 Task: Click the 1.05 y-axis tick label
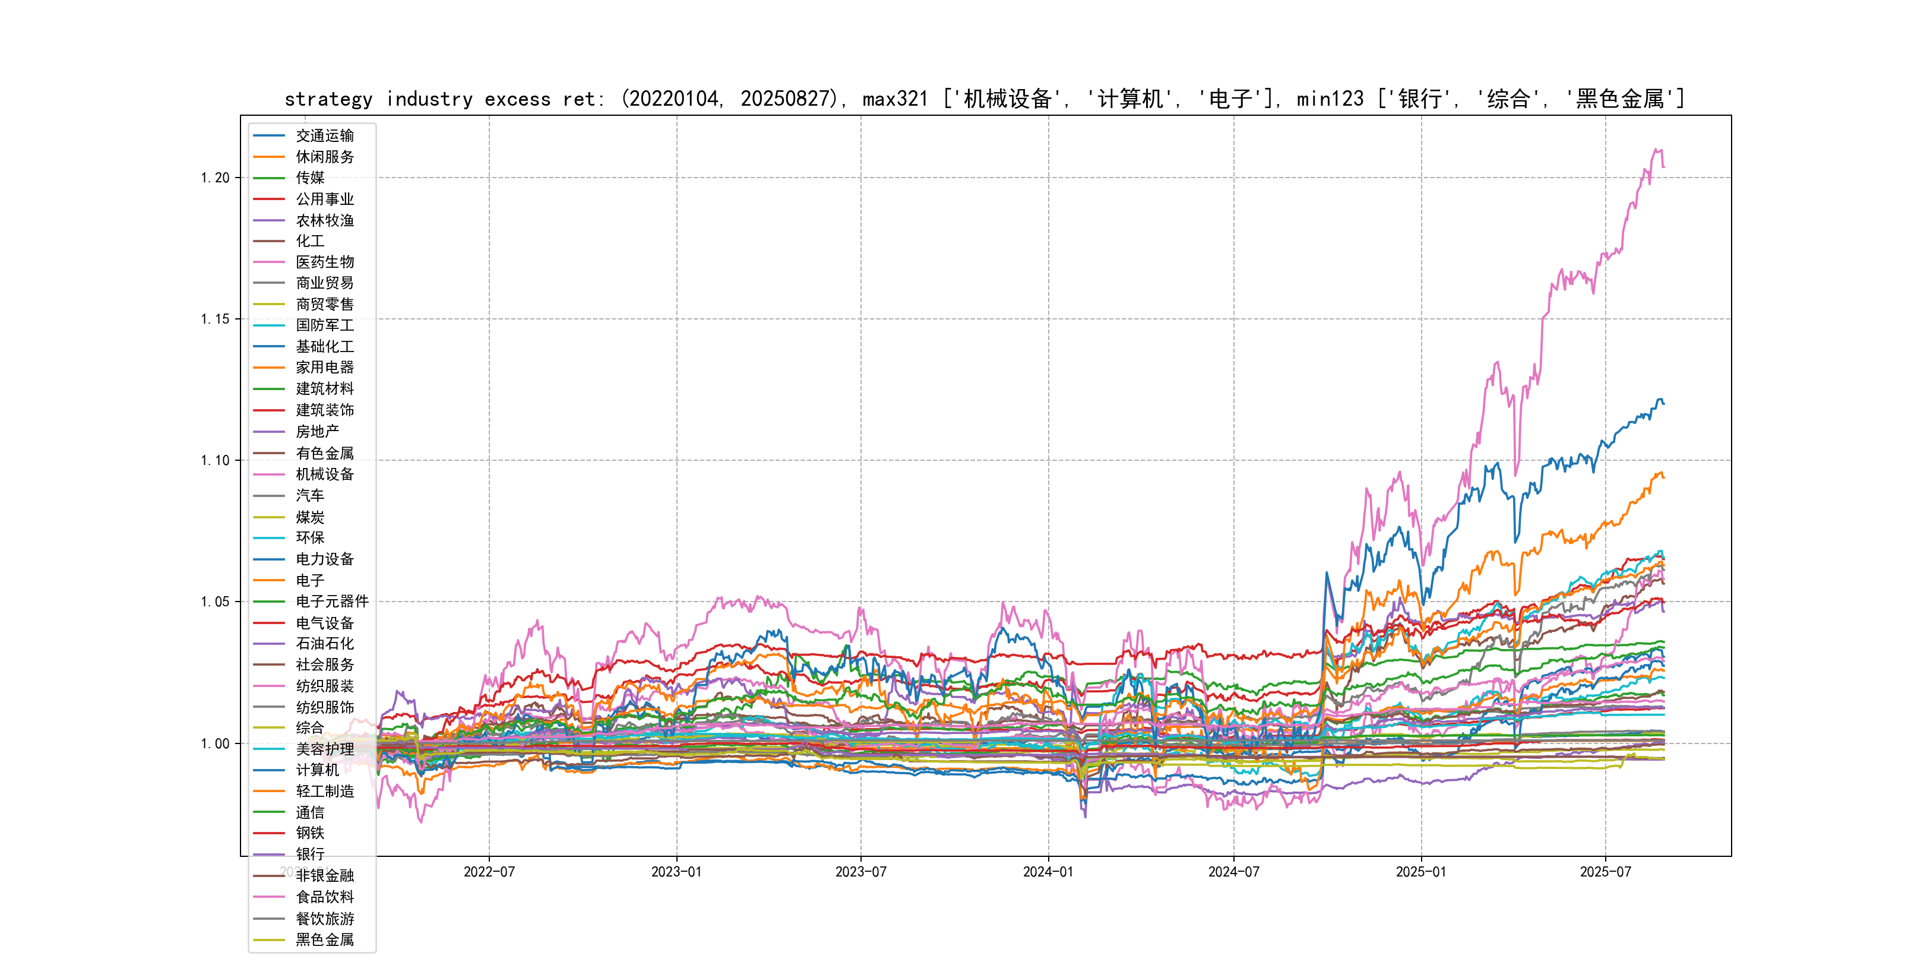click(215, 602)
